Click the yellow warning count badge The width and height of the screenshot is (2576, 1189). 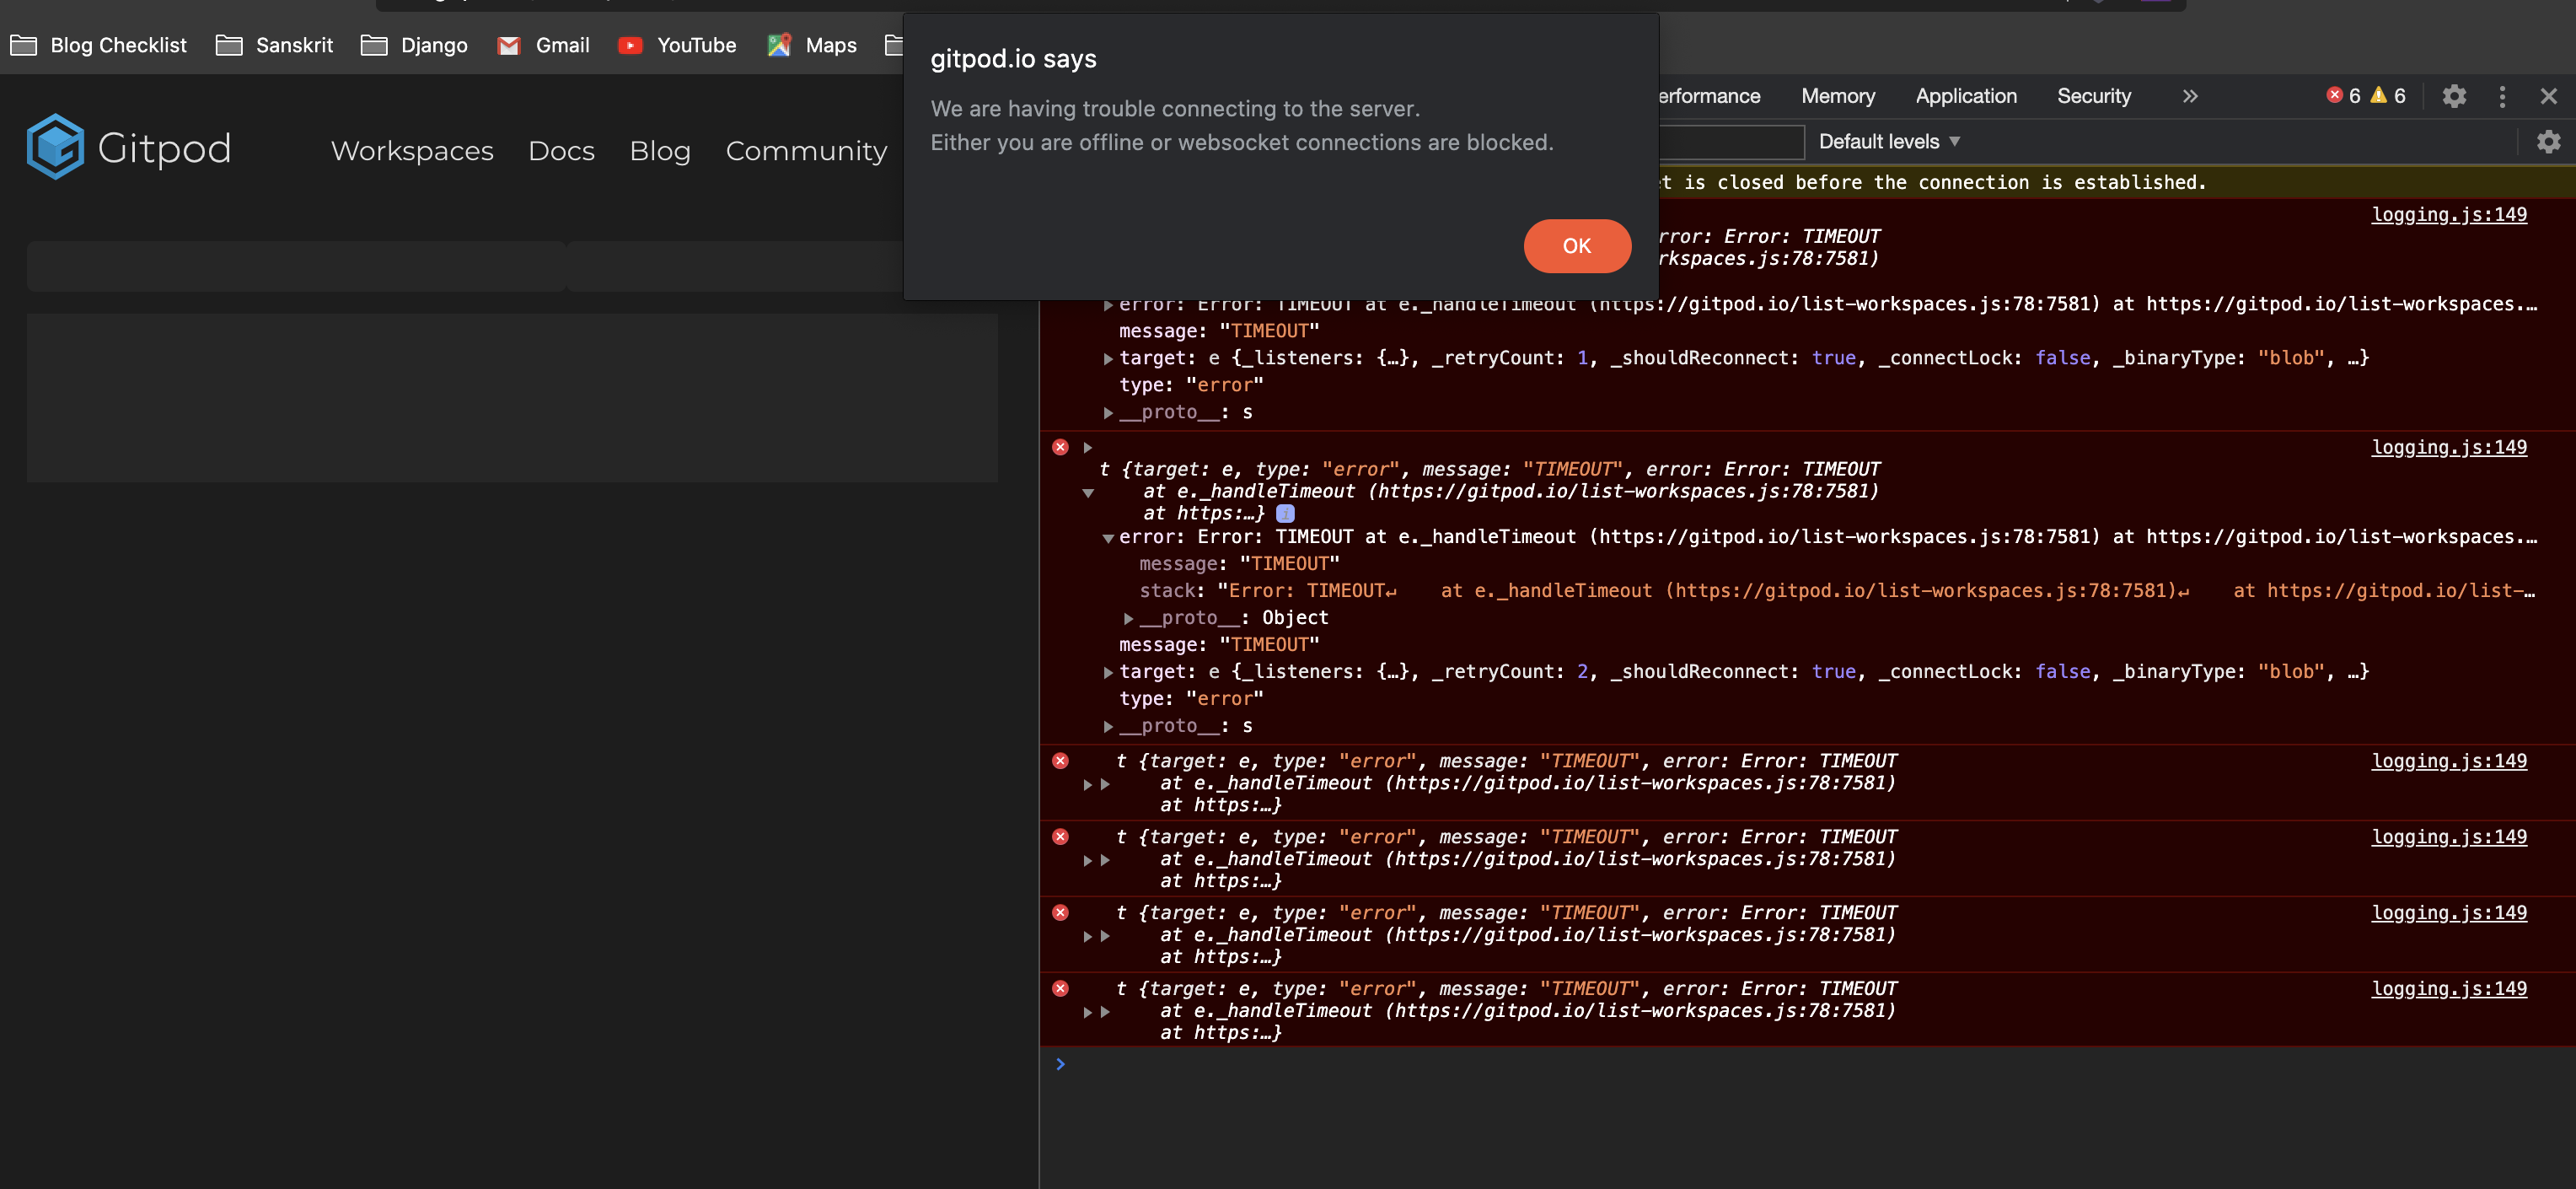click(2388, 95)
